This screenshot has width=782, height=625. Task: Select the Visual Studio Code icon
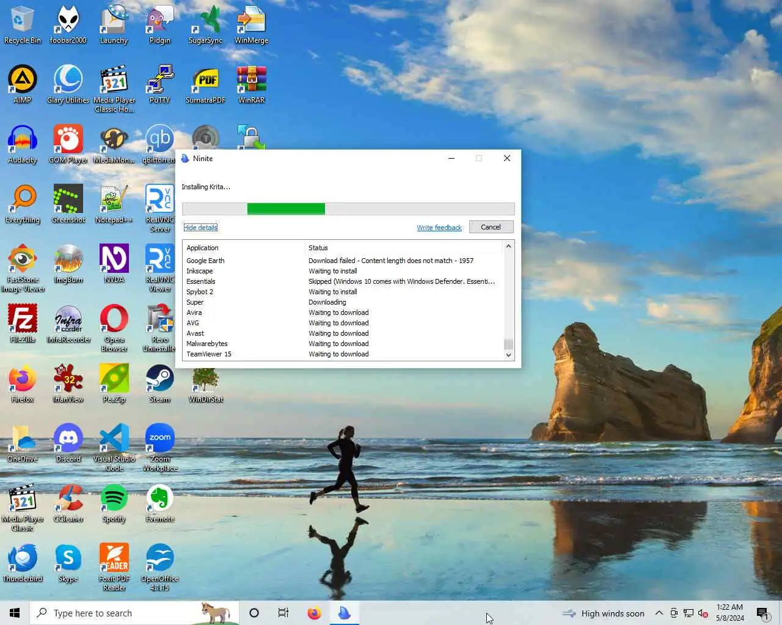pyautogui.click(x=114, y=447)
